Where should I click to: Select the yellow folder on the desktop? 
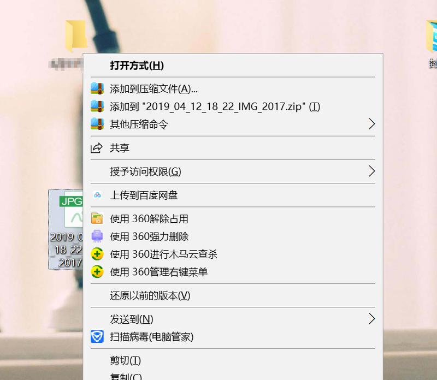(75, 35)
